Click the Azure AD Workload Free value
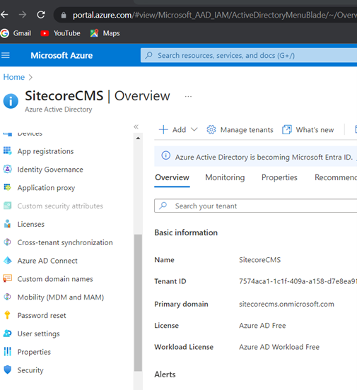357x390 pixels. [x=279, y=347]
